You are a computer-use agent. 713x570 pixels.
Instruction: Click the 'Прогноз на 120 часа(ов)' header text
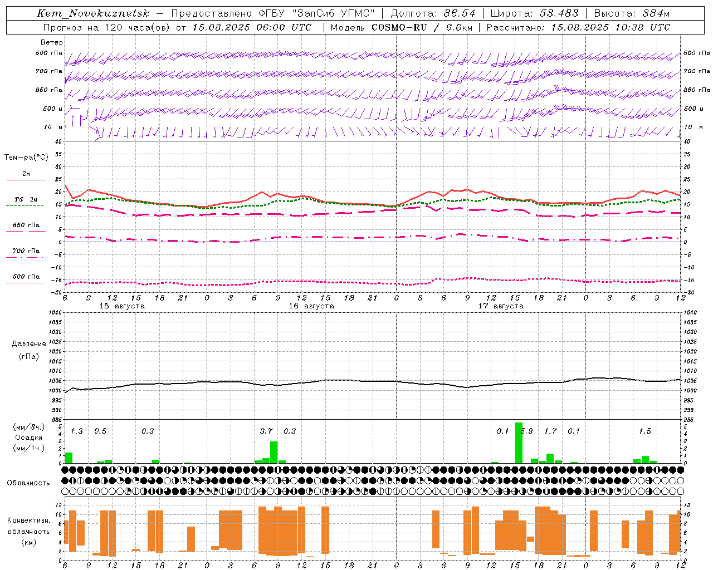pos(107,27)
